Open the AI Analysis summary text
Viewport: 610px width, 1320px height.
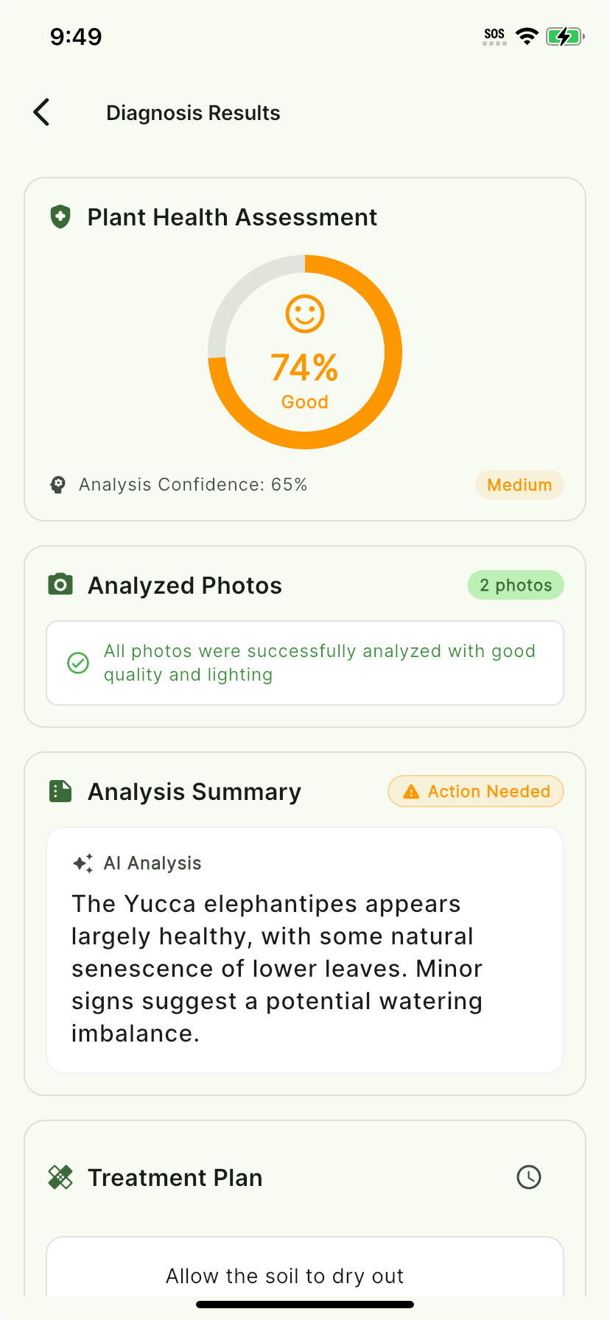tap(276, 967)
